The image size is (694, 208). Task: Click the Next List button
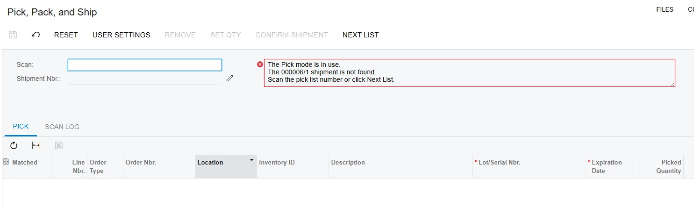pyautogui.click(x=360, y=35)
